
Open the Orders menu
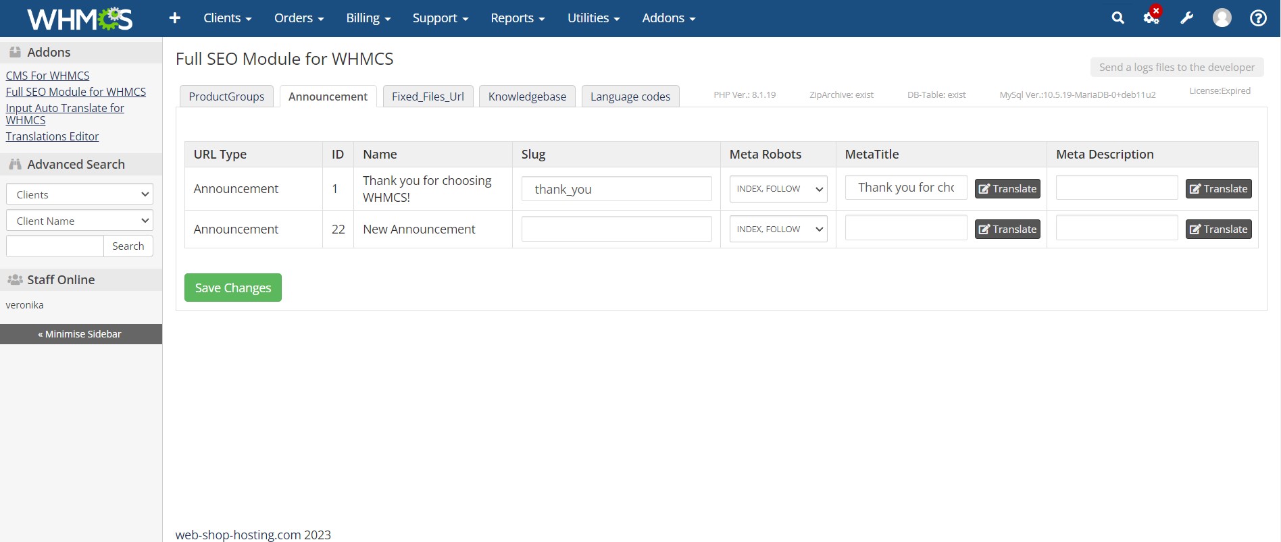tap(299, 18)
